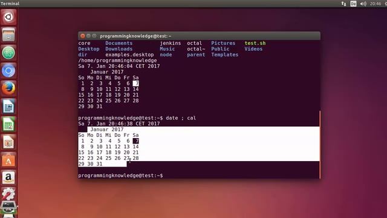The height and width of the screenshot is (218, 387).
Task: Click the '20:46:04 CET 2017' date line
Action: [x=119, y=66]
